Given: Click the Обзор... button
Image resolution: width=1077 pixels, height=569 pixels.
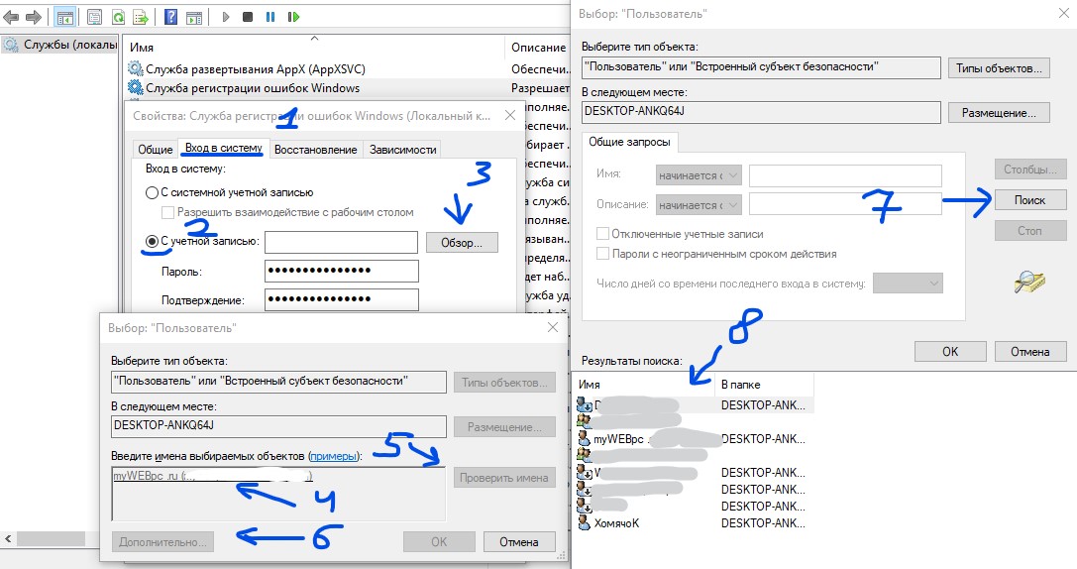Looking at the screenshot, I should 462,243.
